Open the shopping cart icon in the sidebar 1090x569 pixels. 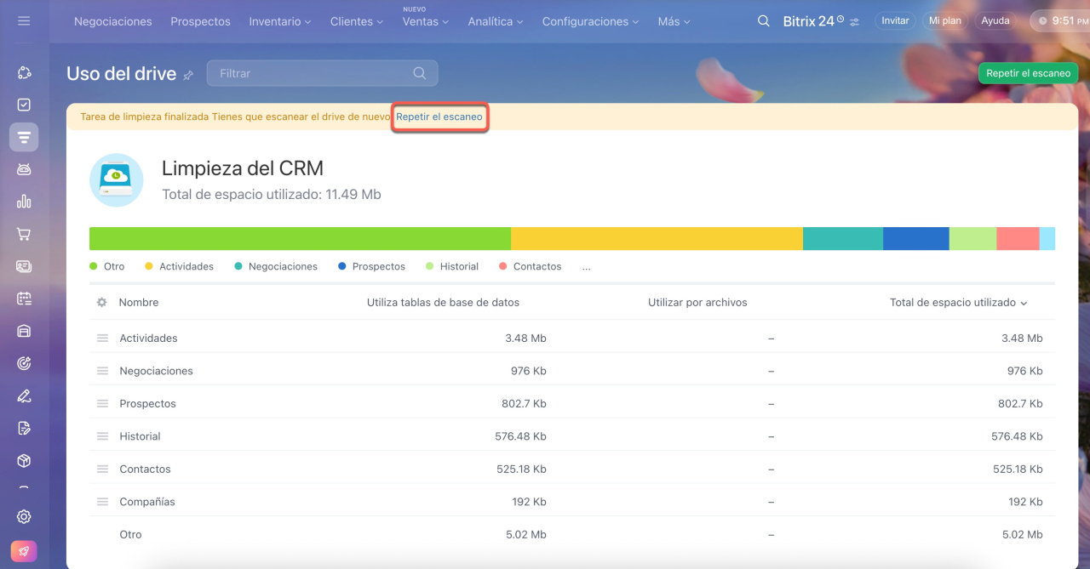(24, 234)
